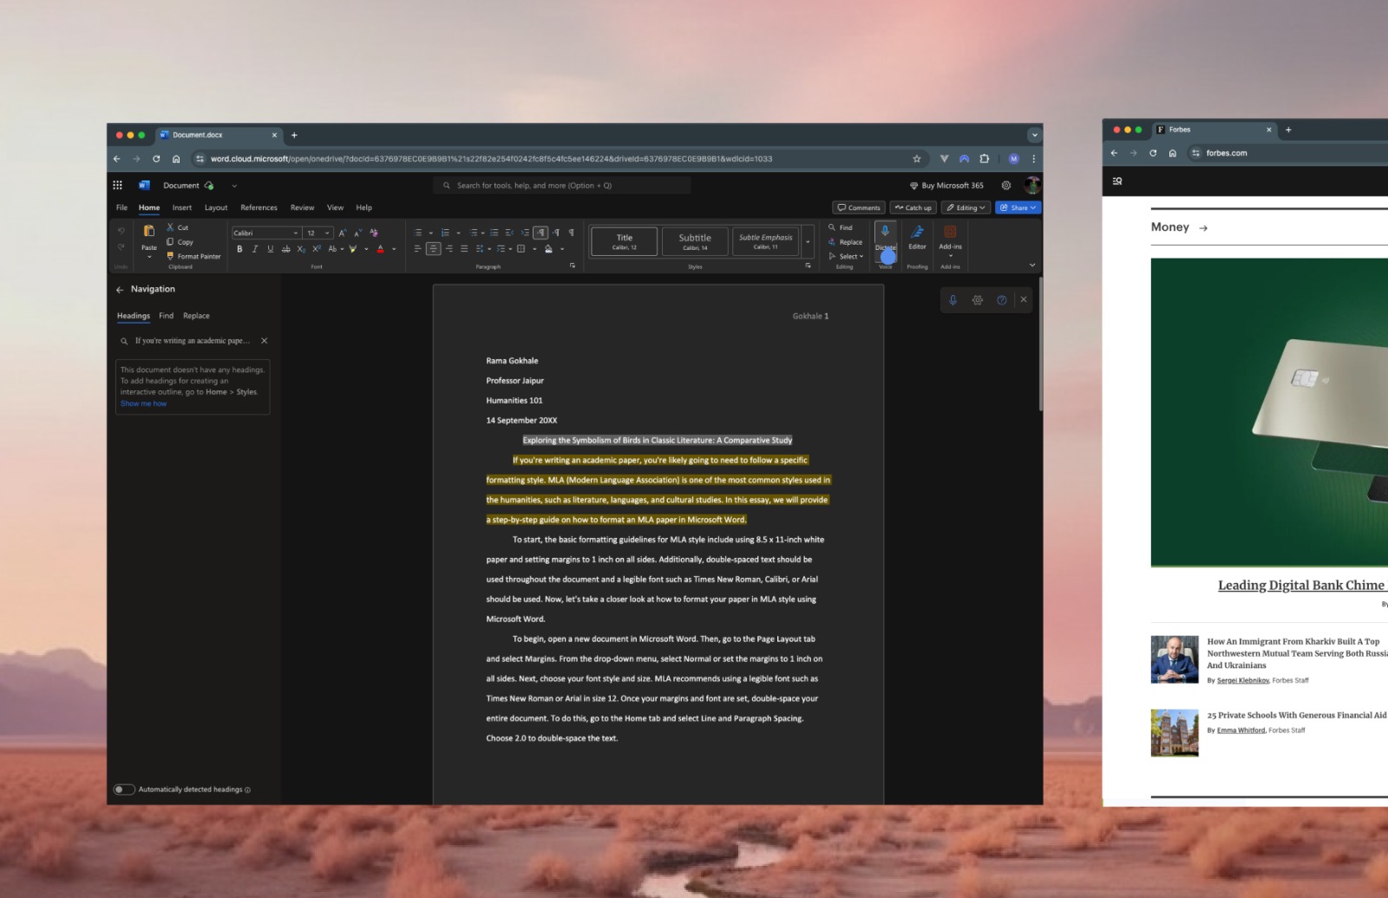Screen dimensions: 1388x898
Task: Expand the Styles gallery dropdown arrow
Action: (x=808, y=242)
